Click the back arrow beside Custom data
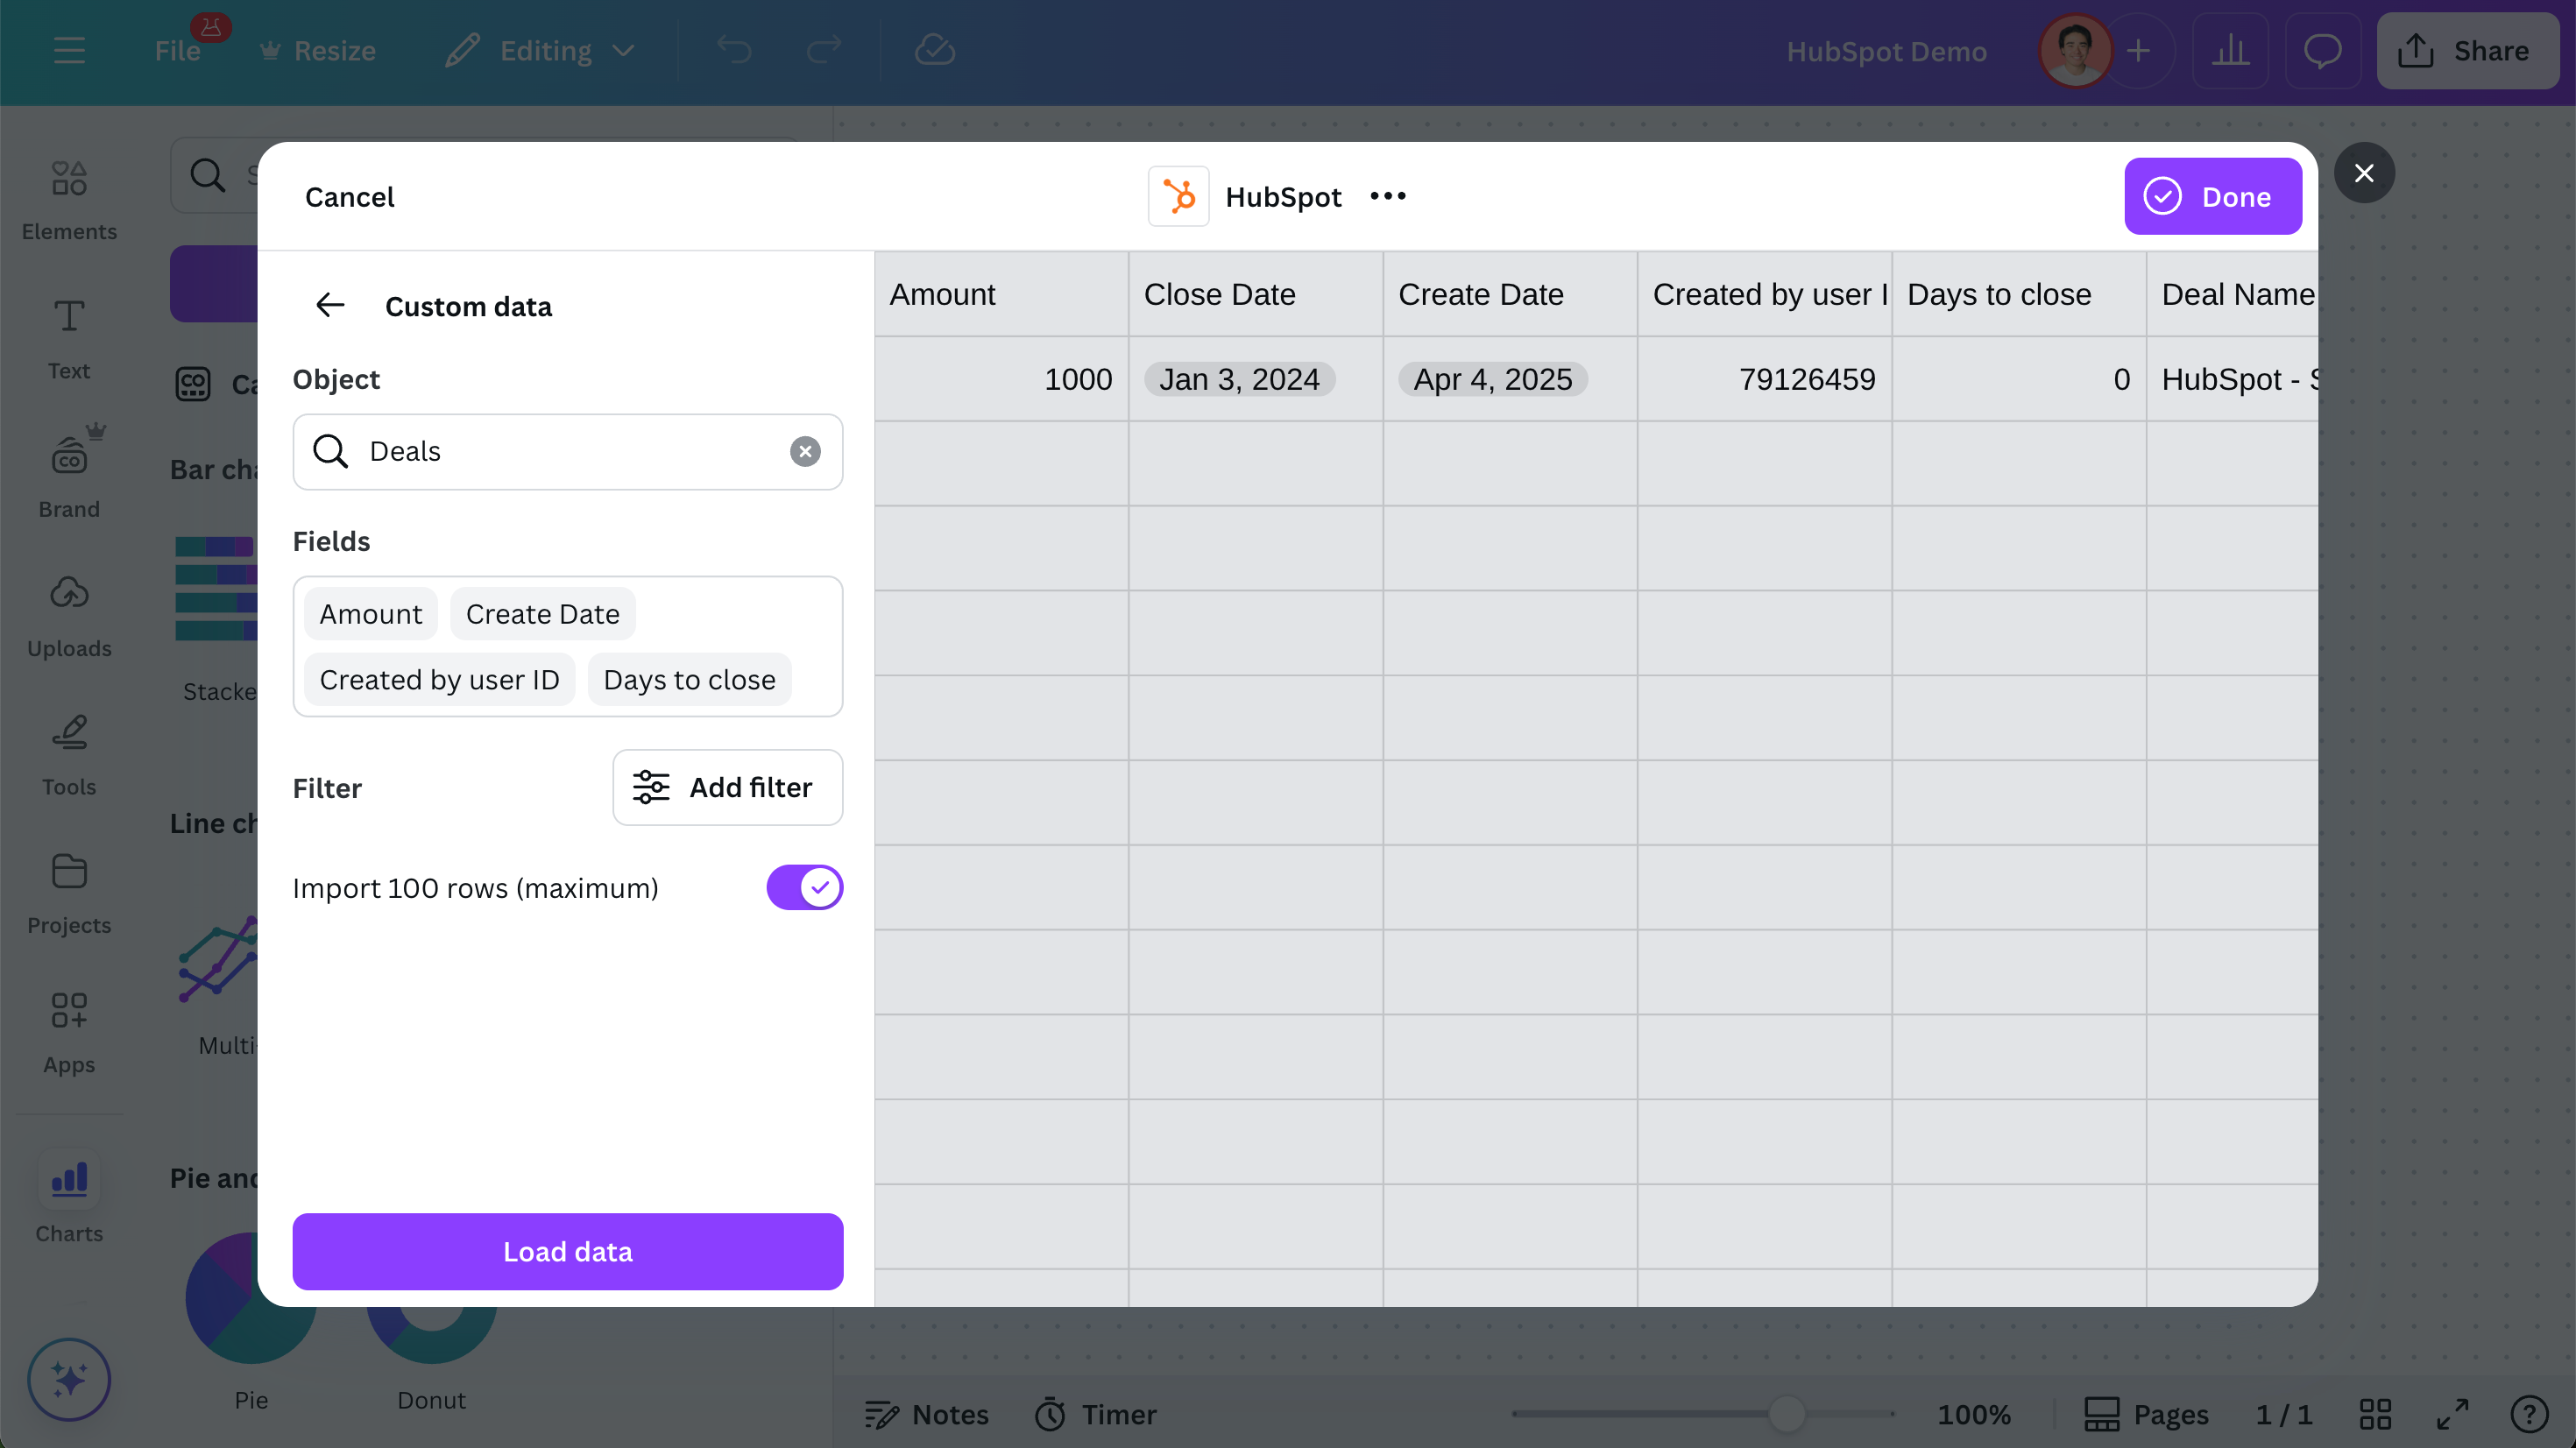2576x1448 pixels. [329, 305]
